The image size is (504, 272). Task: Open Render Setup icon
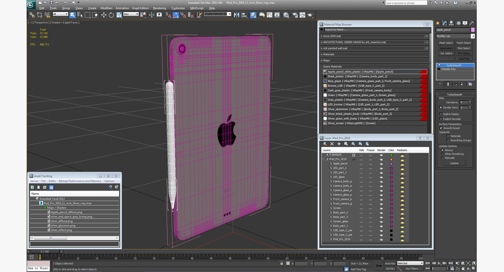[x=295, y=15]
